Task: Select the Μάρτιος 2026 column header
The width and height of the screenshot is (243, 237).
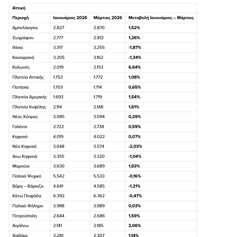Action: click(x=108, y=18)
